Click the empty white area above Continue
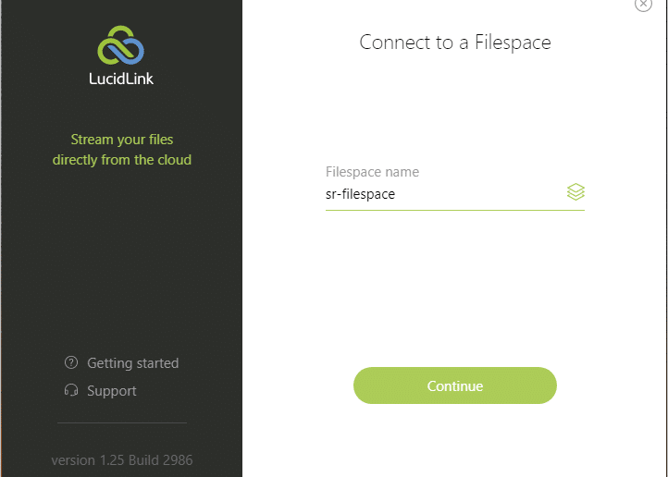Screen dimensions: 668x477 455,289
